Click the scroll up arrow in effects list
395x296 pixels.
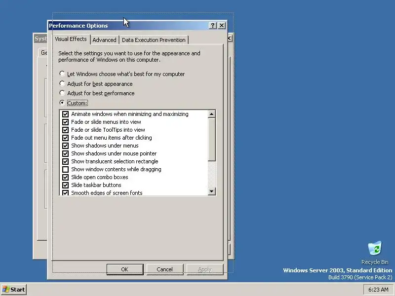[212, 114]
